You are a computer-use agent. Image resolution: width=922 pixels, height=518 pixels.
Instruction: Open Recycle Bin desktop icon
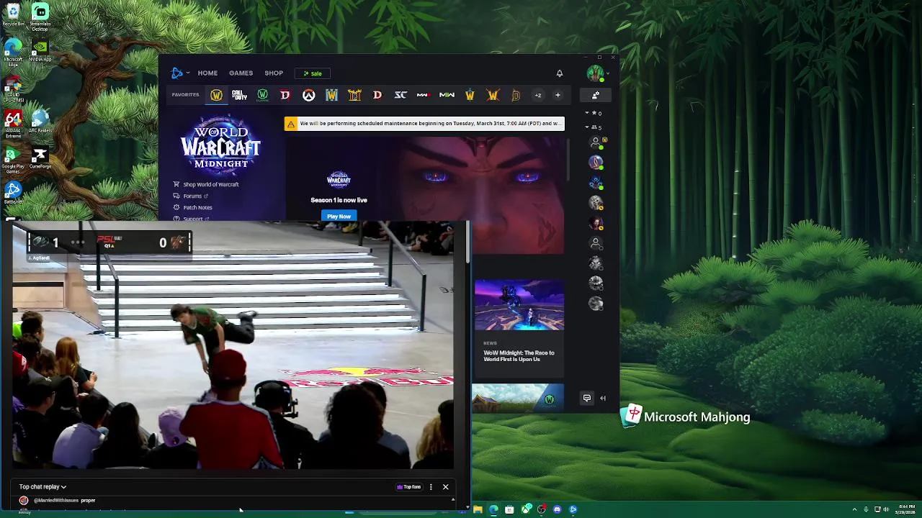(x=13, y=14)
